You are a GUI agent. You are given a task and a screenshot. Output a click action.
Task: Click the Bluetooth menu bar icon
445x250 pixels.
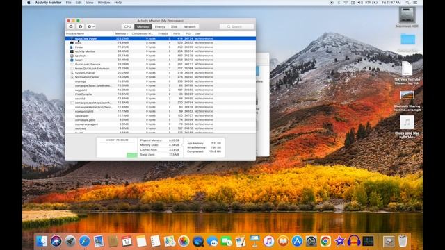click(339, 3)
